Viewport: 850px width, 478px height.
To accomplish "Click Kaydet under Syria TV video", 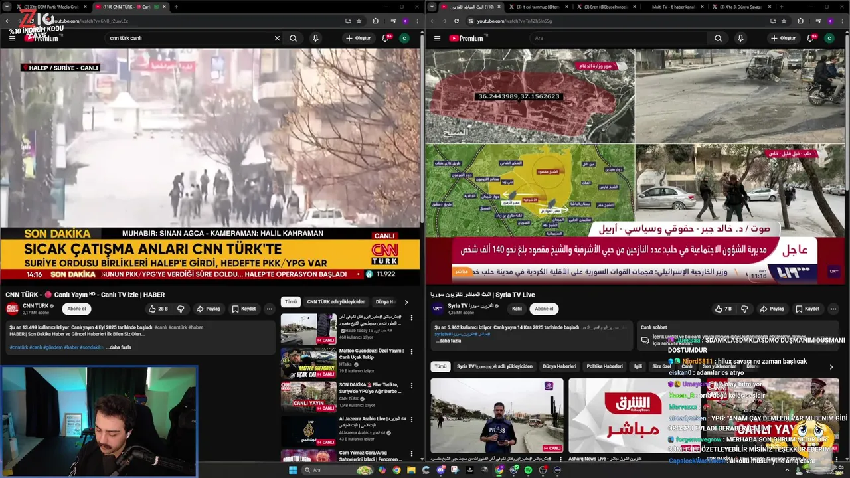I will pyautogui.click(x=807, y=309).
